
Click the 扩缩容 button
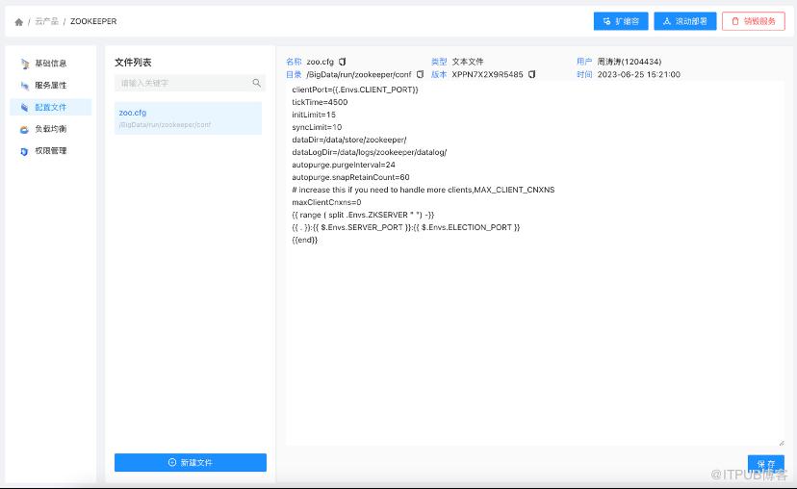pyautogui.click(x=621, y=21)
